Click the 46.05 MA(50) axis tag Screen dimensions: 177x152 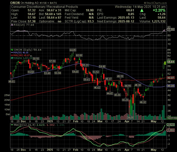(x=171, y=86)
